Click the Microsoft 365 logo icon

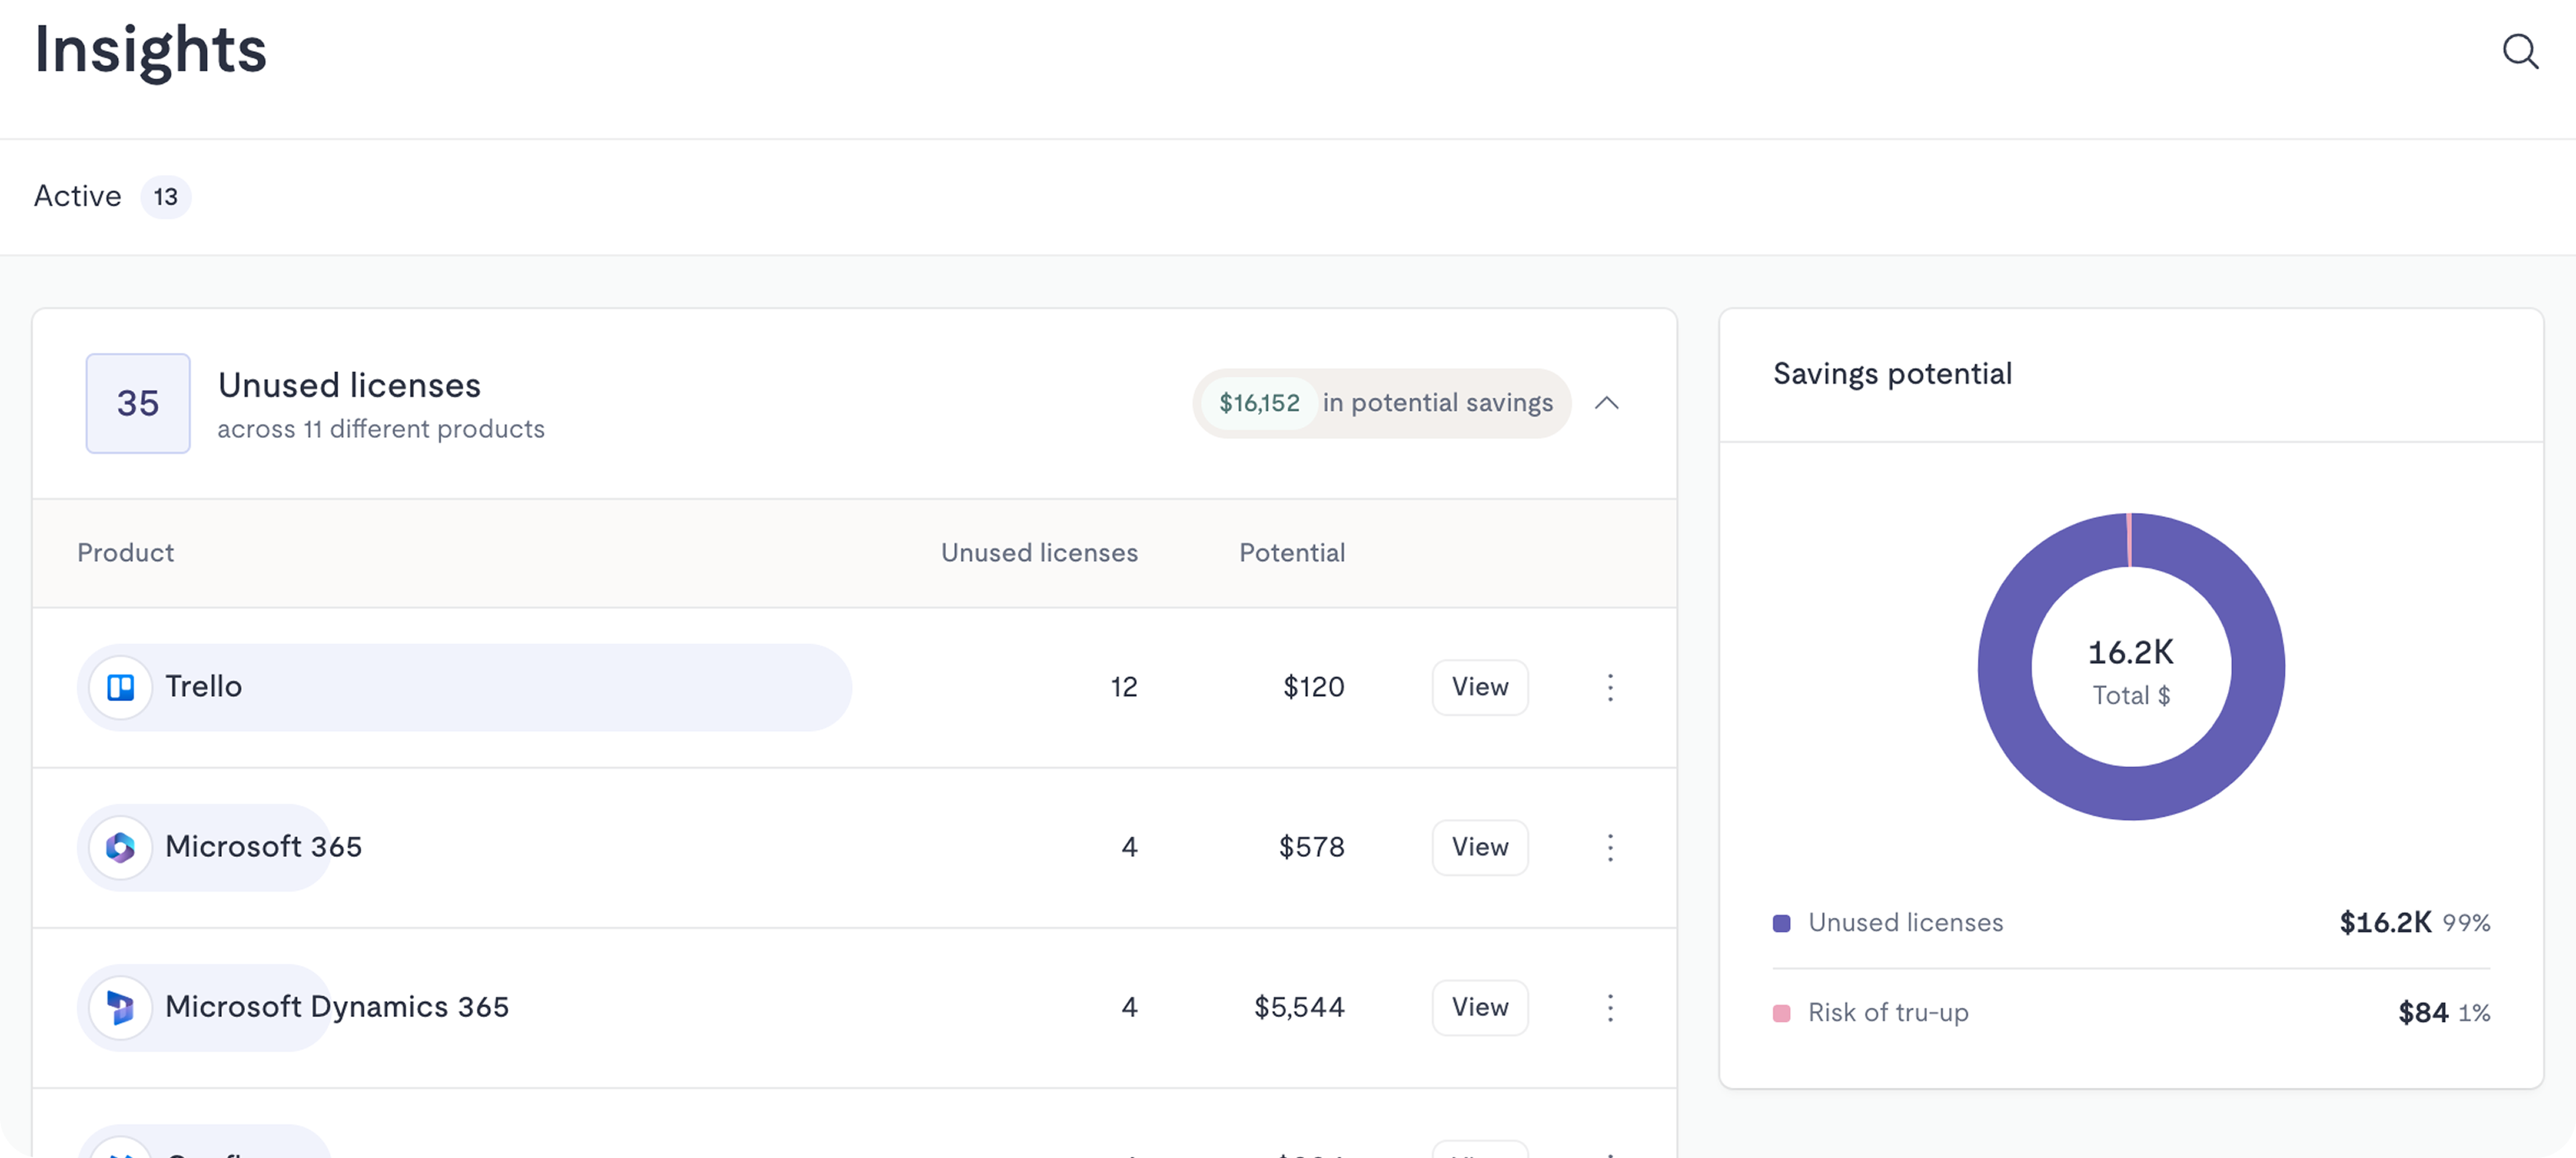tap(121, 848)
